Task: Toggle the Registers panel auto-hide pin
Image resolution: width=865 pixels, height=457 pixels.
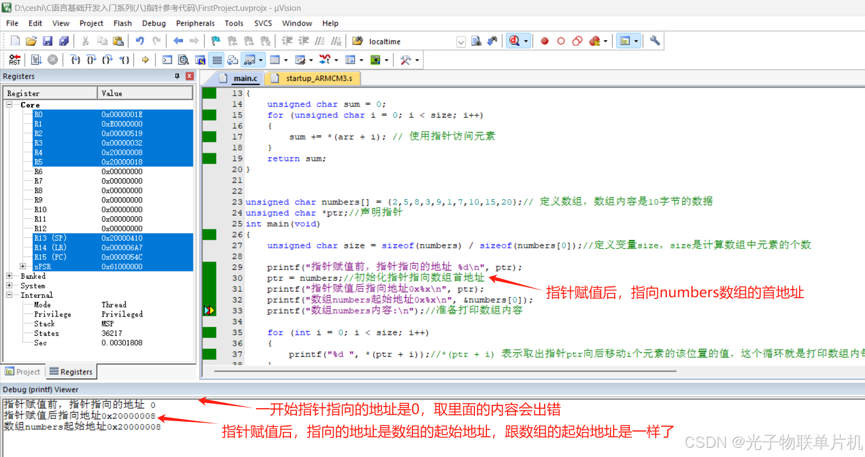Action: (177, 76)
